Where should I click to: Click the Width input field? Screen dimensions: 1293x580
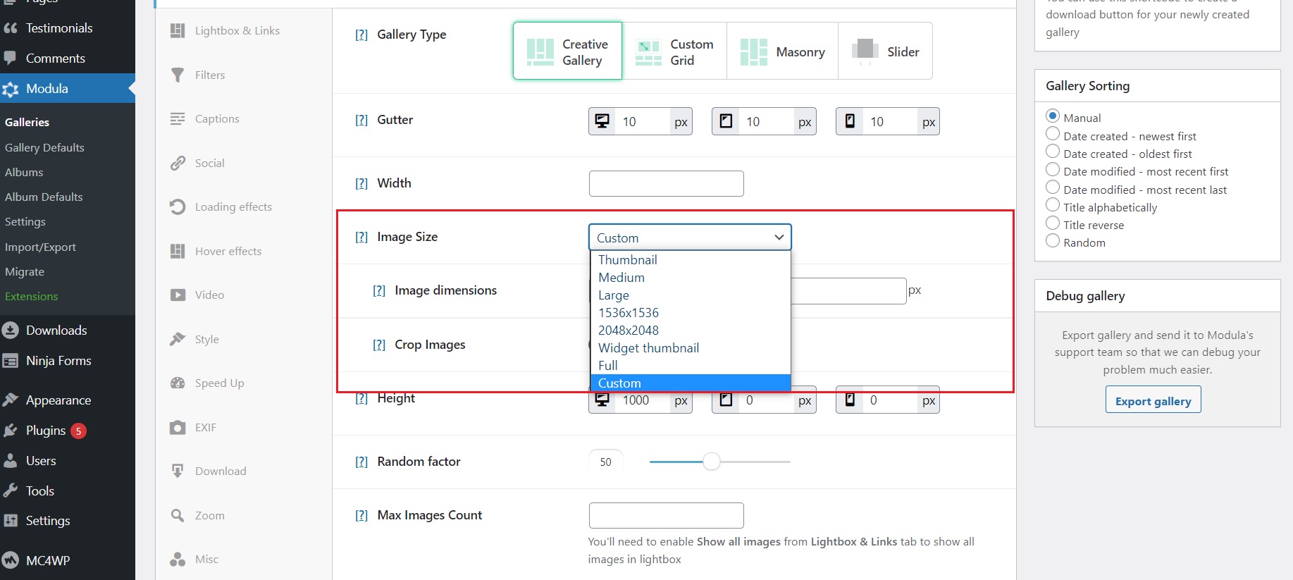666,183
